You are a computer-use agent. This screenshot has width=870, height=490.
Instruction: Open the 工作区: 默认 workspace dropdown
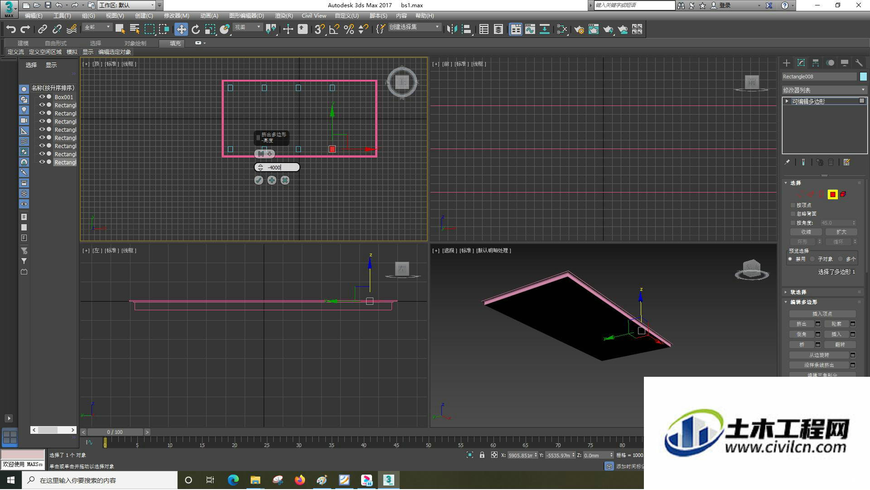127,5
